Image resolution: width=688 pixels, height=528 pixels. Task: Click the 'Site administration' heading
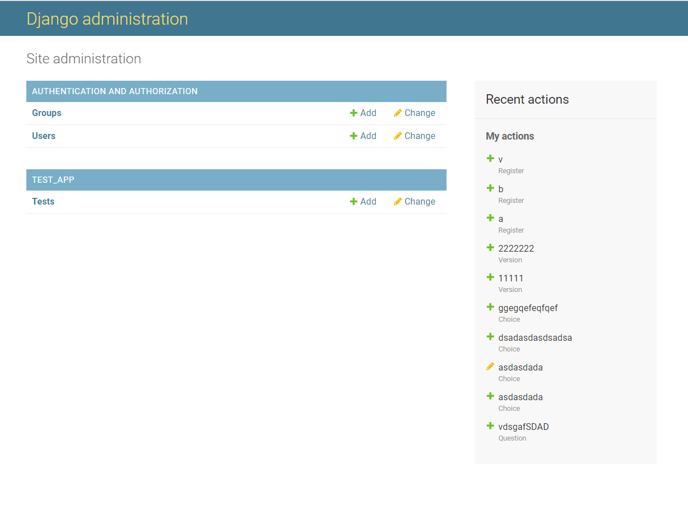83,59
